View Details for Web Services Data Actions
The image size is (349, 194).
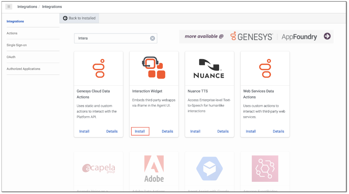[278, 131]
